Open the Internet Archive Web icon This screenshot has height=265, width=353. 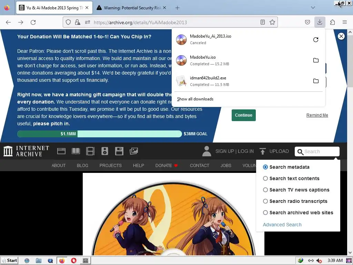(x=61, y=151)
